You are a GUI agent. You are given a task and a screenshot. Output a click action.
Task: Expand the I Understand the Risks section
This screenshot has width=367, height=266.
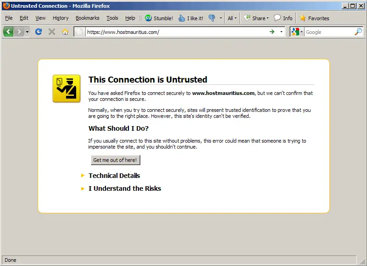(x=124, y=188)
